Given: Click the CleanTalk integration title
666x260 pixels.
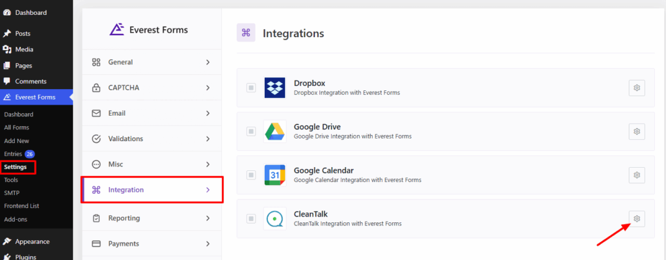Looking at the screenshot, I should point(311,214).
